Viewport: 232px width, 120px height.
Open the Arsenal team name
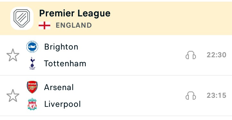[59, 87]
